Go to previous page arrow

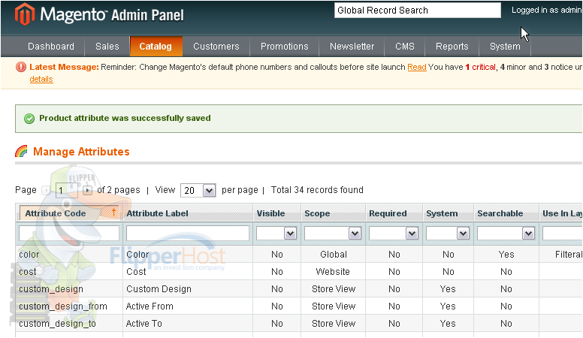pos(46,191)
